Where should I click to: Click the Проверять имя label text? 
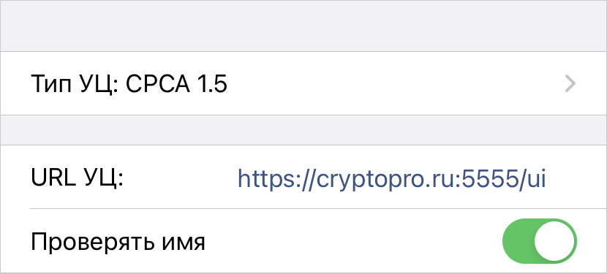point(118,242)
